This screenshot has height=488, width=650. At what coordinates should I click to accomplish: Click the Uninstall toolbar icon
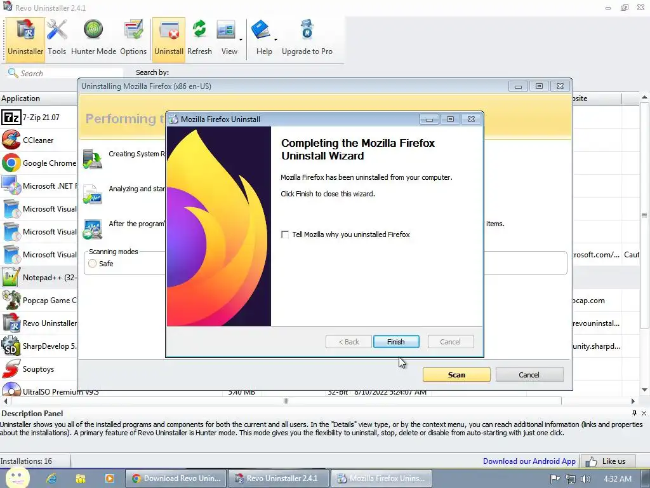[x=169, y=38]
